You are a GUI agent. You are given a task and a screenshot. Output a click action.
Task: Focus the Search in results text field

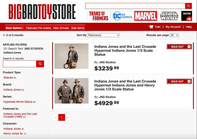[20, 64]
